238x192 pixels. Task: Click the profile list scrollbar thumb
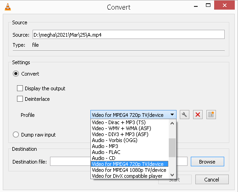(172, 148)
